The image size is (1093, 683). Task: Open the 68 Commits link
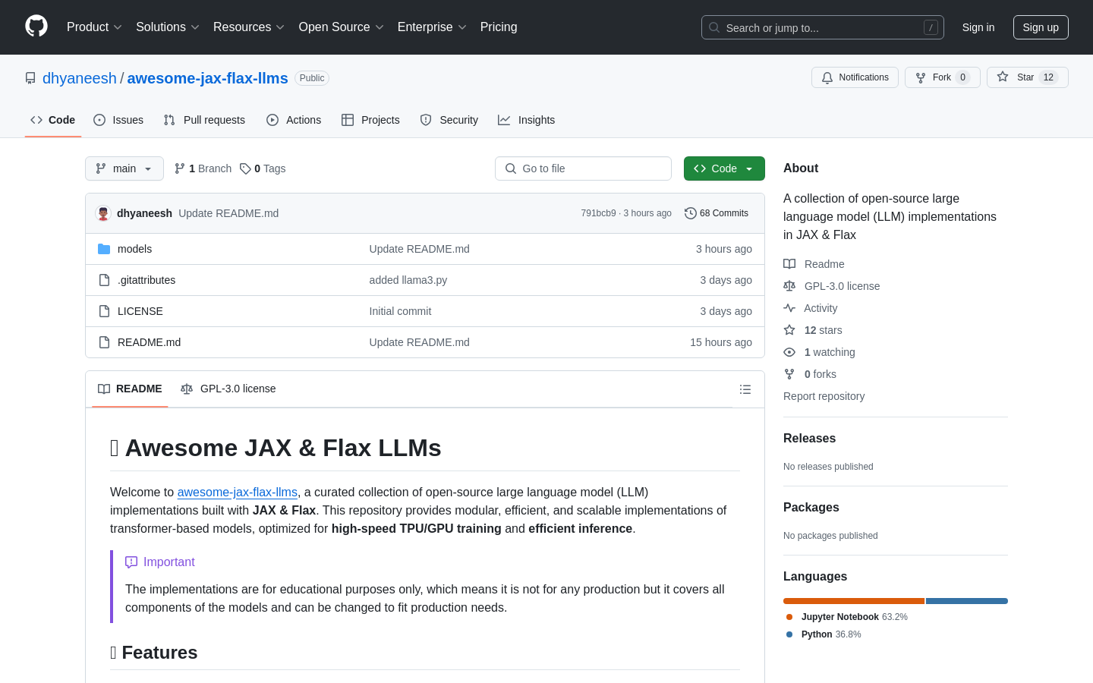(x=717, y=213)
